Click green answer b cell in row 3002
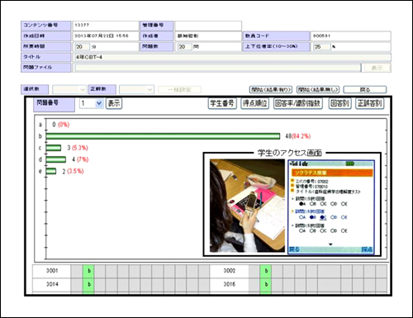The image size is (413, 318). pos(266,271)
